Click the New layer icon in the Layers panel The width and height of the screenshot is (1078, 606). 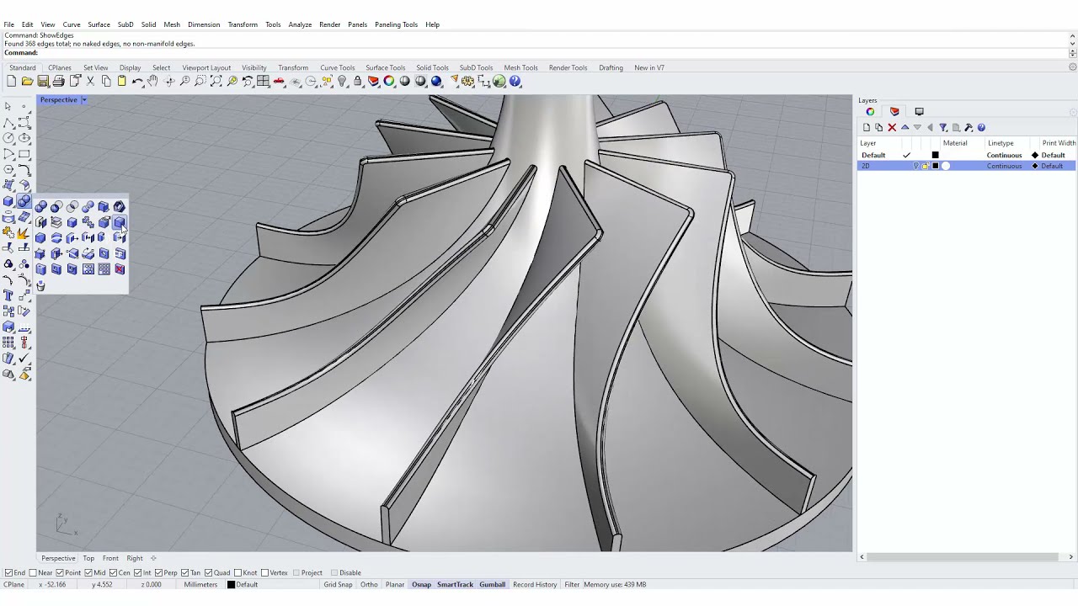click(866, 128)
